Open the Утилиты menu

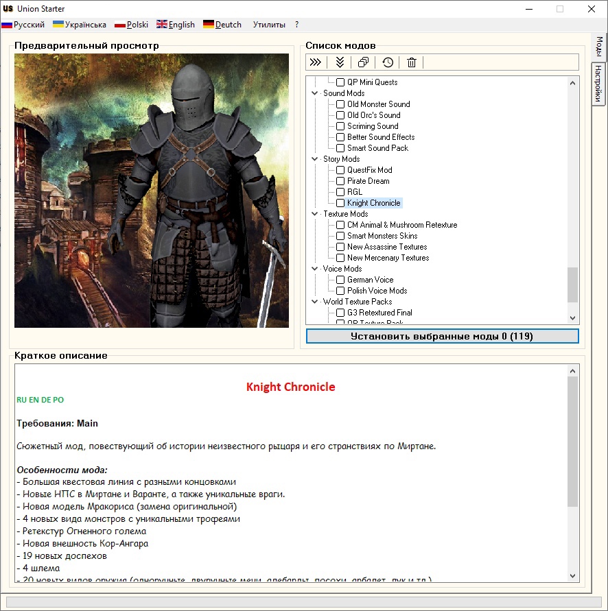[269, 25]
